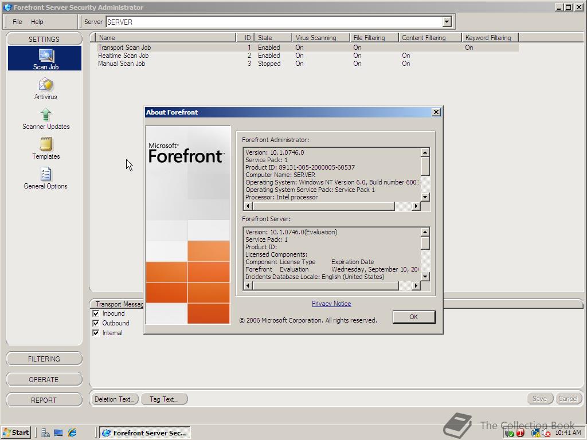The height and width of the screenshot is (440, 587).
Task: Click Forefront Administrator vertical scrollbar down arrow
Action: (x=425, y=197)
